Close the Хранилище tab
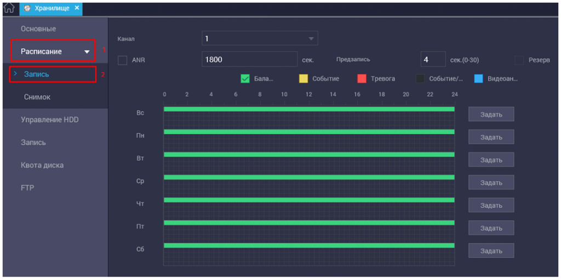The height and width of the screenshot is (280, 561). 77,8
